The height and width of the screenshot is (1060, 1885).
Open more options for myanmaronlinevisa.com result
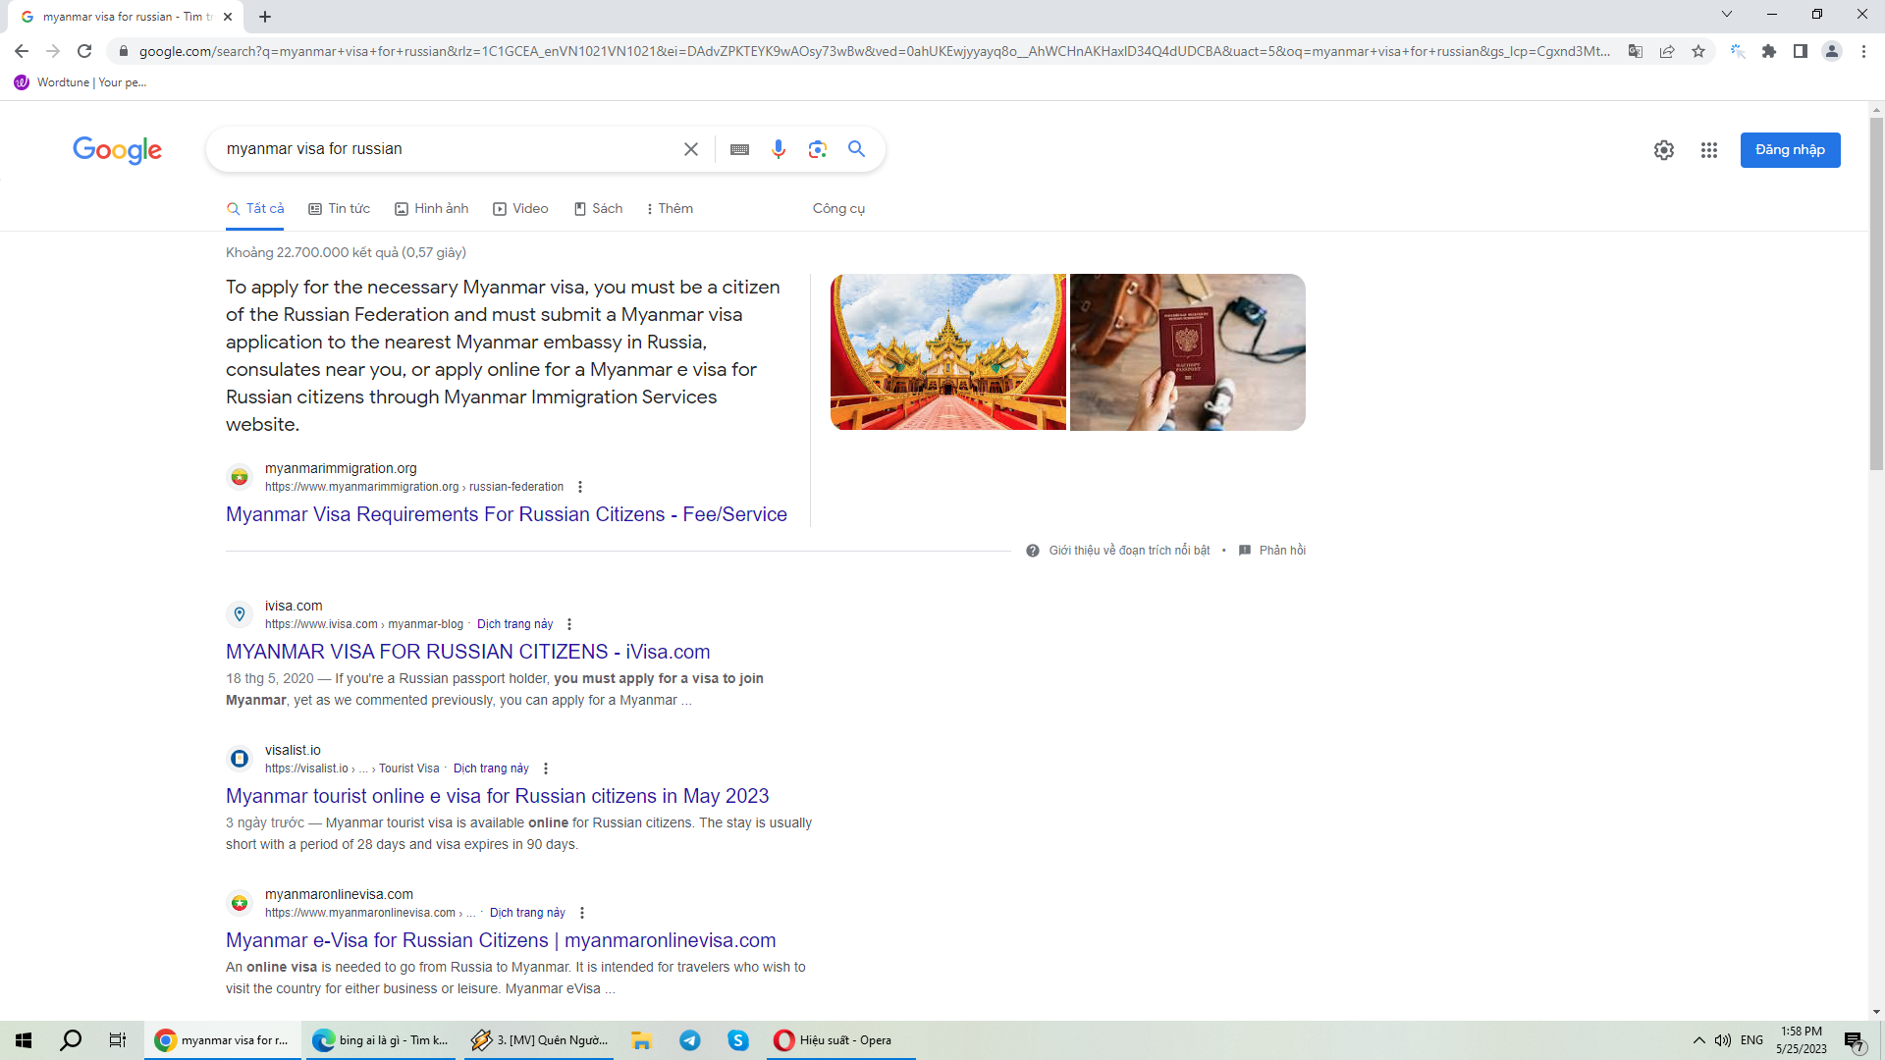coord(582,913)
